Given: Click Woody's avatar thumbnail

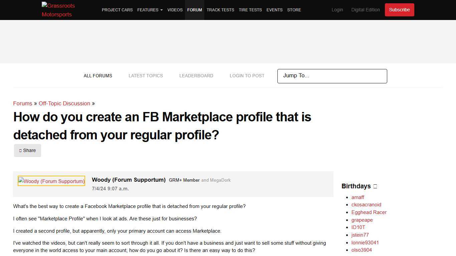Looking at the screenshot, I should (51, 181).
